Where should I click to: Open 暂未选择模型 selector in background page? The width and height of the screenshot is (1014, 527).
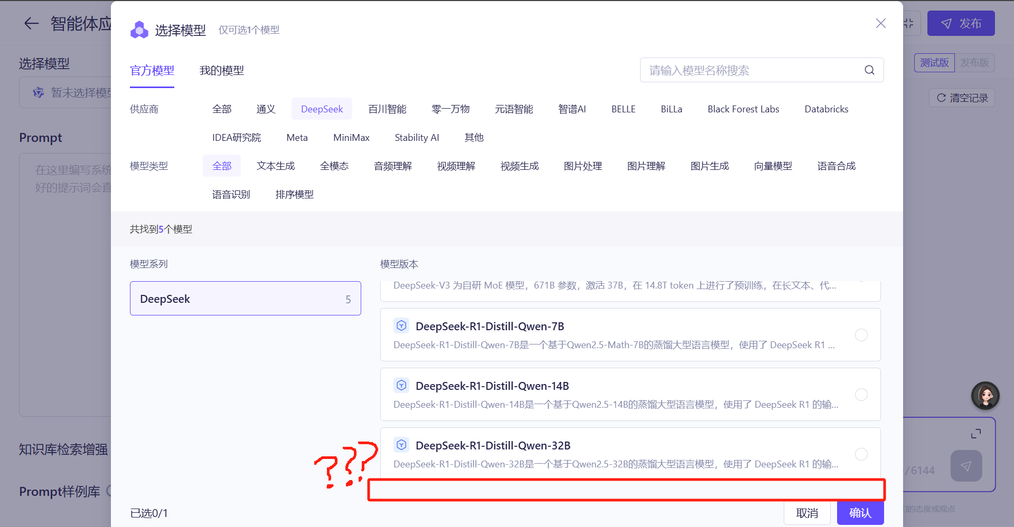(65, 93)
